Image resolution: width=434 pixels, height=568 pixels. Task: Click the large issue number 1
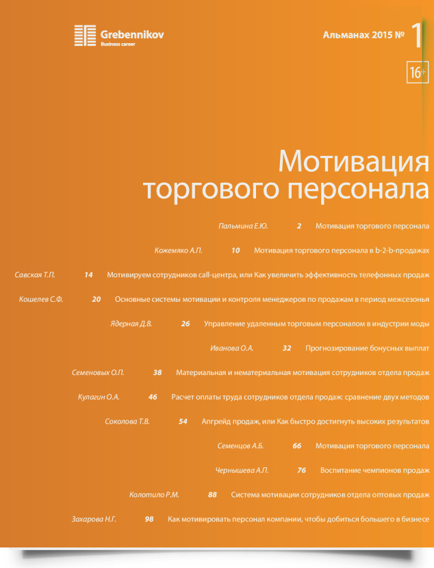point(418,35)
